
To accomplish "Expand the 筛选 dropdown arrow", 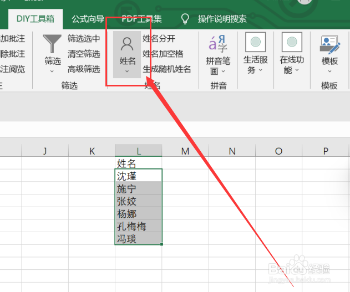I will [52, 71].
